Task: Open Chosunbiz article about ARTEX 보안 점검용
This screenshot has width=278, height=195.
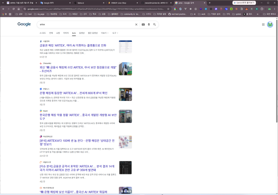Action: point(78,69)
